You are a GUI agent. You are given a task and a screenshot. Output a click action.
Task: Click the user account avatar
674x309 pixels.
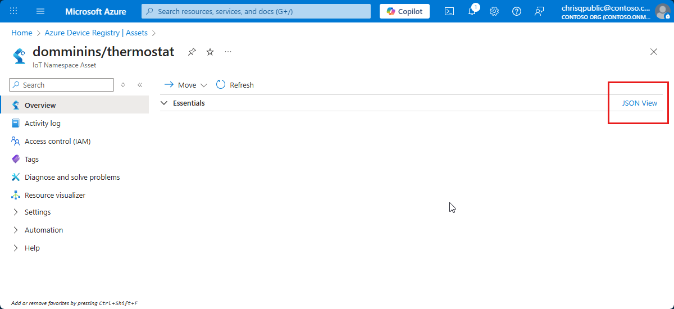(x=663, y=11)
